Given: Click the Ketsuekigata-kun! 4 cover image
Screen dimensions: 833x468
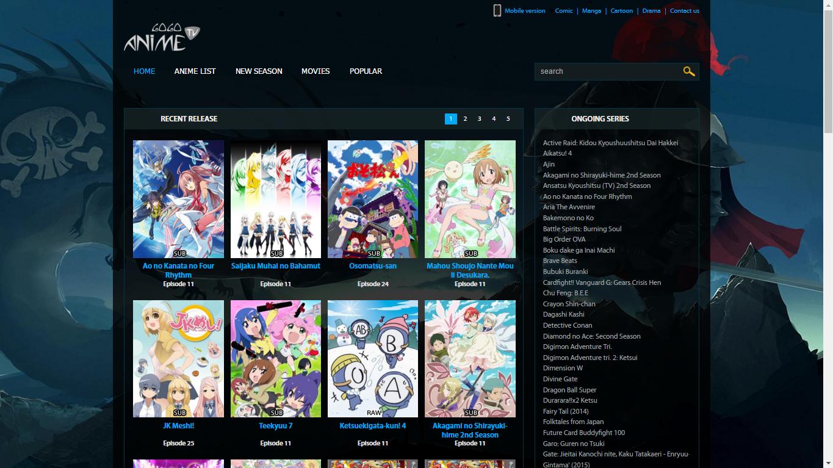Looking at the screenshot, I should pos(372,359).
